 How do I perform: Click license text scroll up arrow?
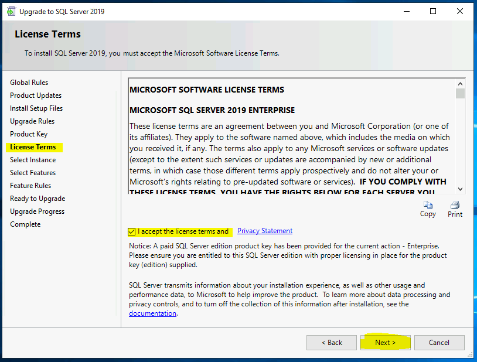pyautogui.click(x=460, y=84)
